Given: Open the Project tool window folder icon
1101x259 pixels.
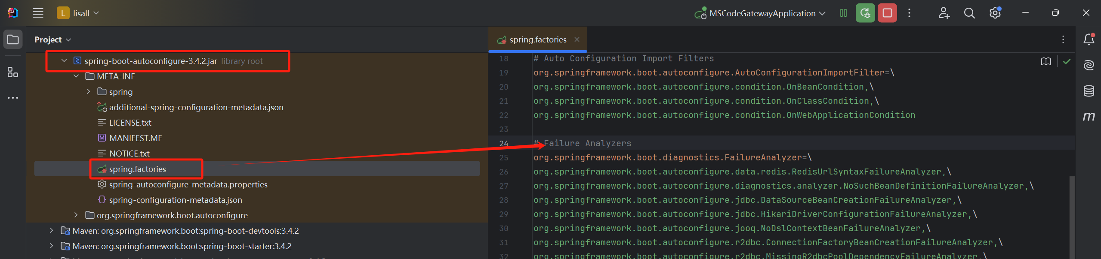Looking at the screenshot, I should click(x=13, y=40).
